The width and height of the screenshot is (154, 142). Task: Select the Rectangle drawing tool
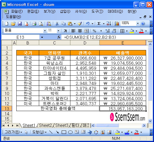coord(64,132)
